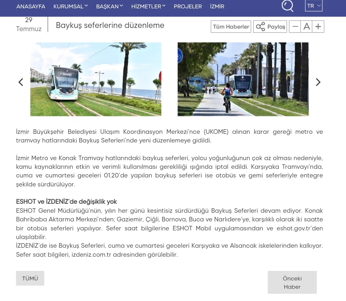
Task: Expand the KURUMSAL menu
Action: tap(70, 6)
